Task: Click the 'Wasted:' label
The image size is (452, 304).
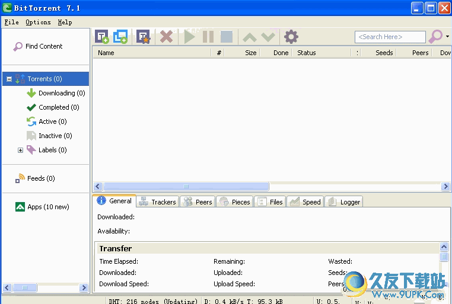Action: [340, 261]
